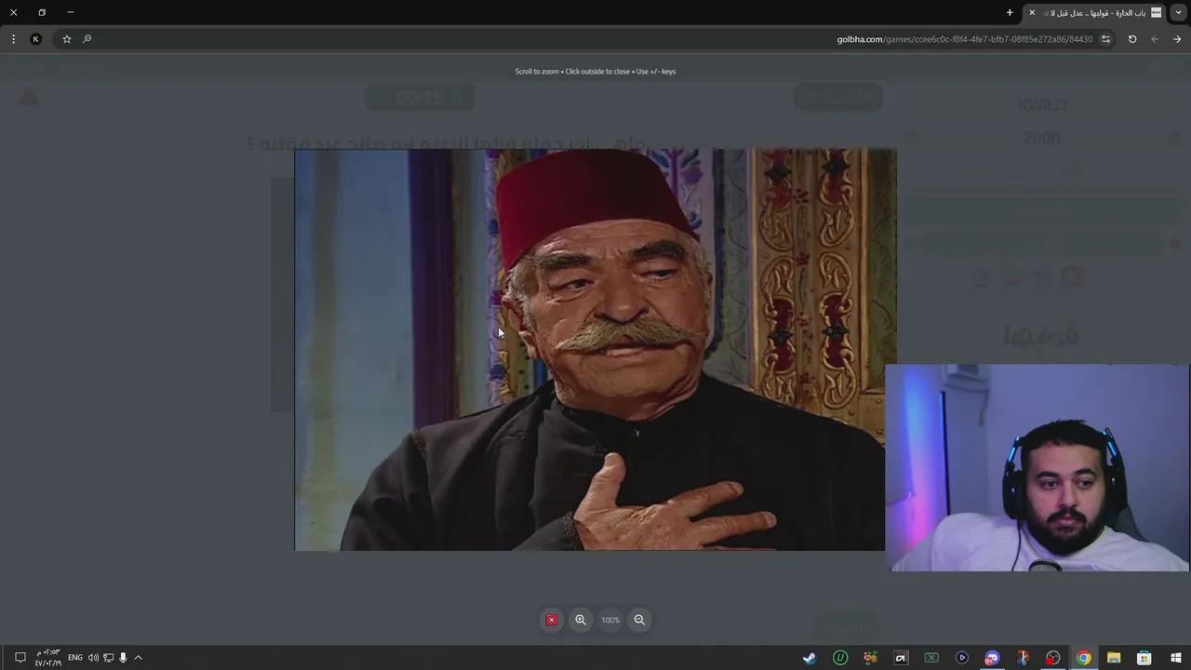
Task: Open the green U app in taskbar
Action: (x=840, y=658)
